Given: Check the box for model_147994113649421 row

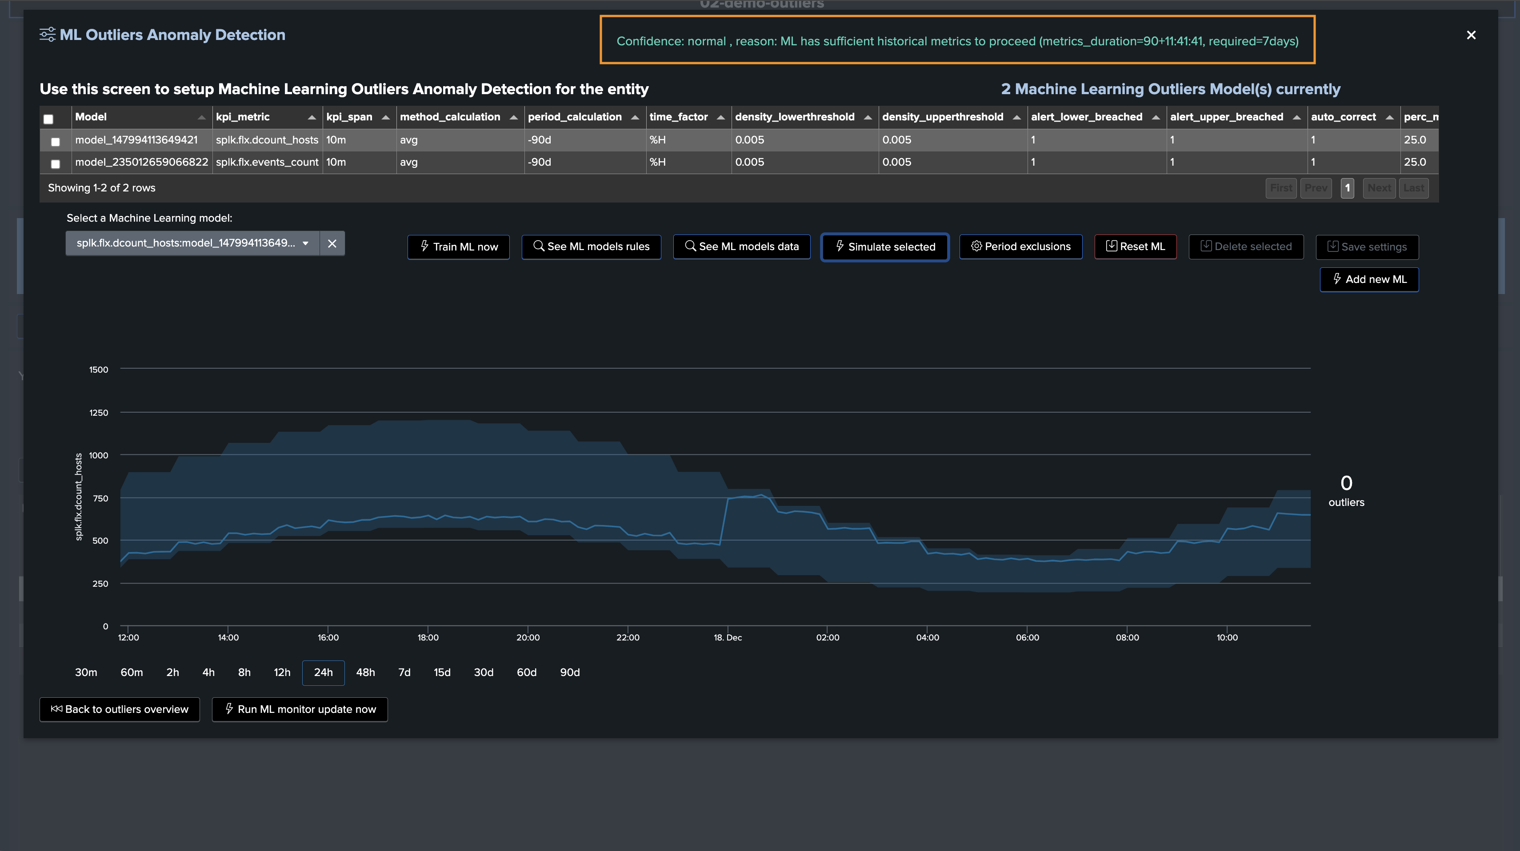Looking at the screenshot, I should click(56, 142).
